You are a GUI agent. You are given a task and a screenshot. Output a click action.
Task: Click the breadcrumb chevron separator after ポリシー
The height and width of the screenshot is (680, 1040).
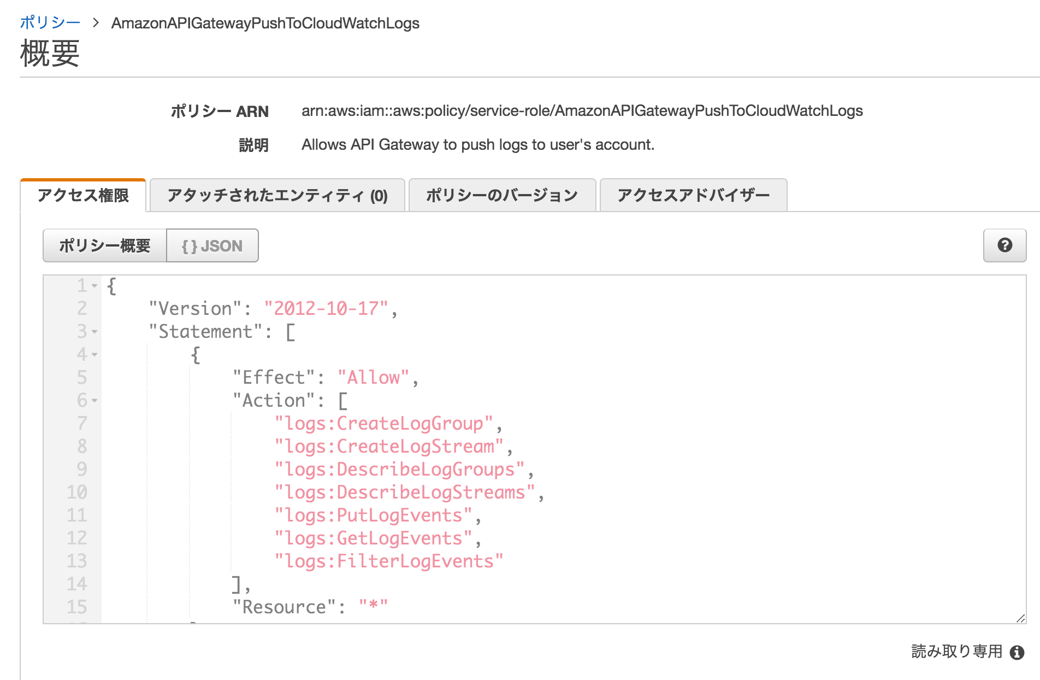click(96, 23)
